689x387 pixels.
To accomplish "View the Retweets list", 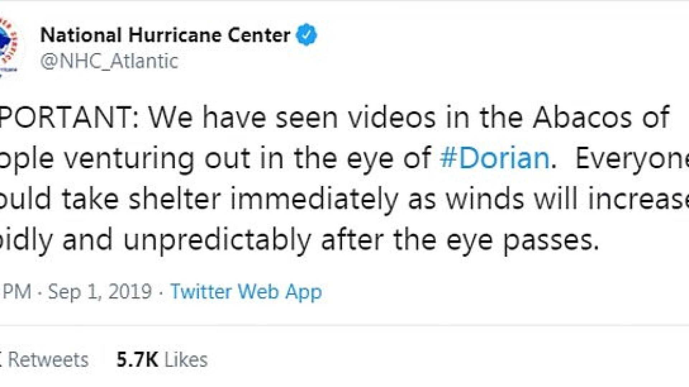I will point(47,359).
